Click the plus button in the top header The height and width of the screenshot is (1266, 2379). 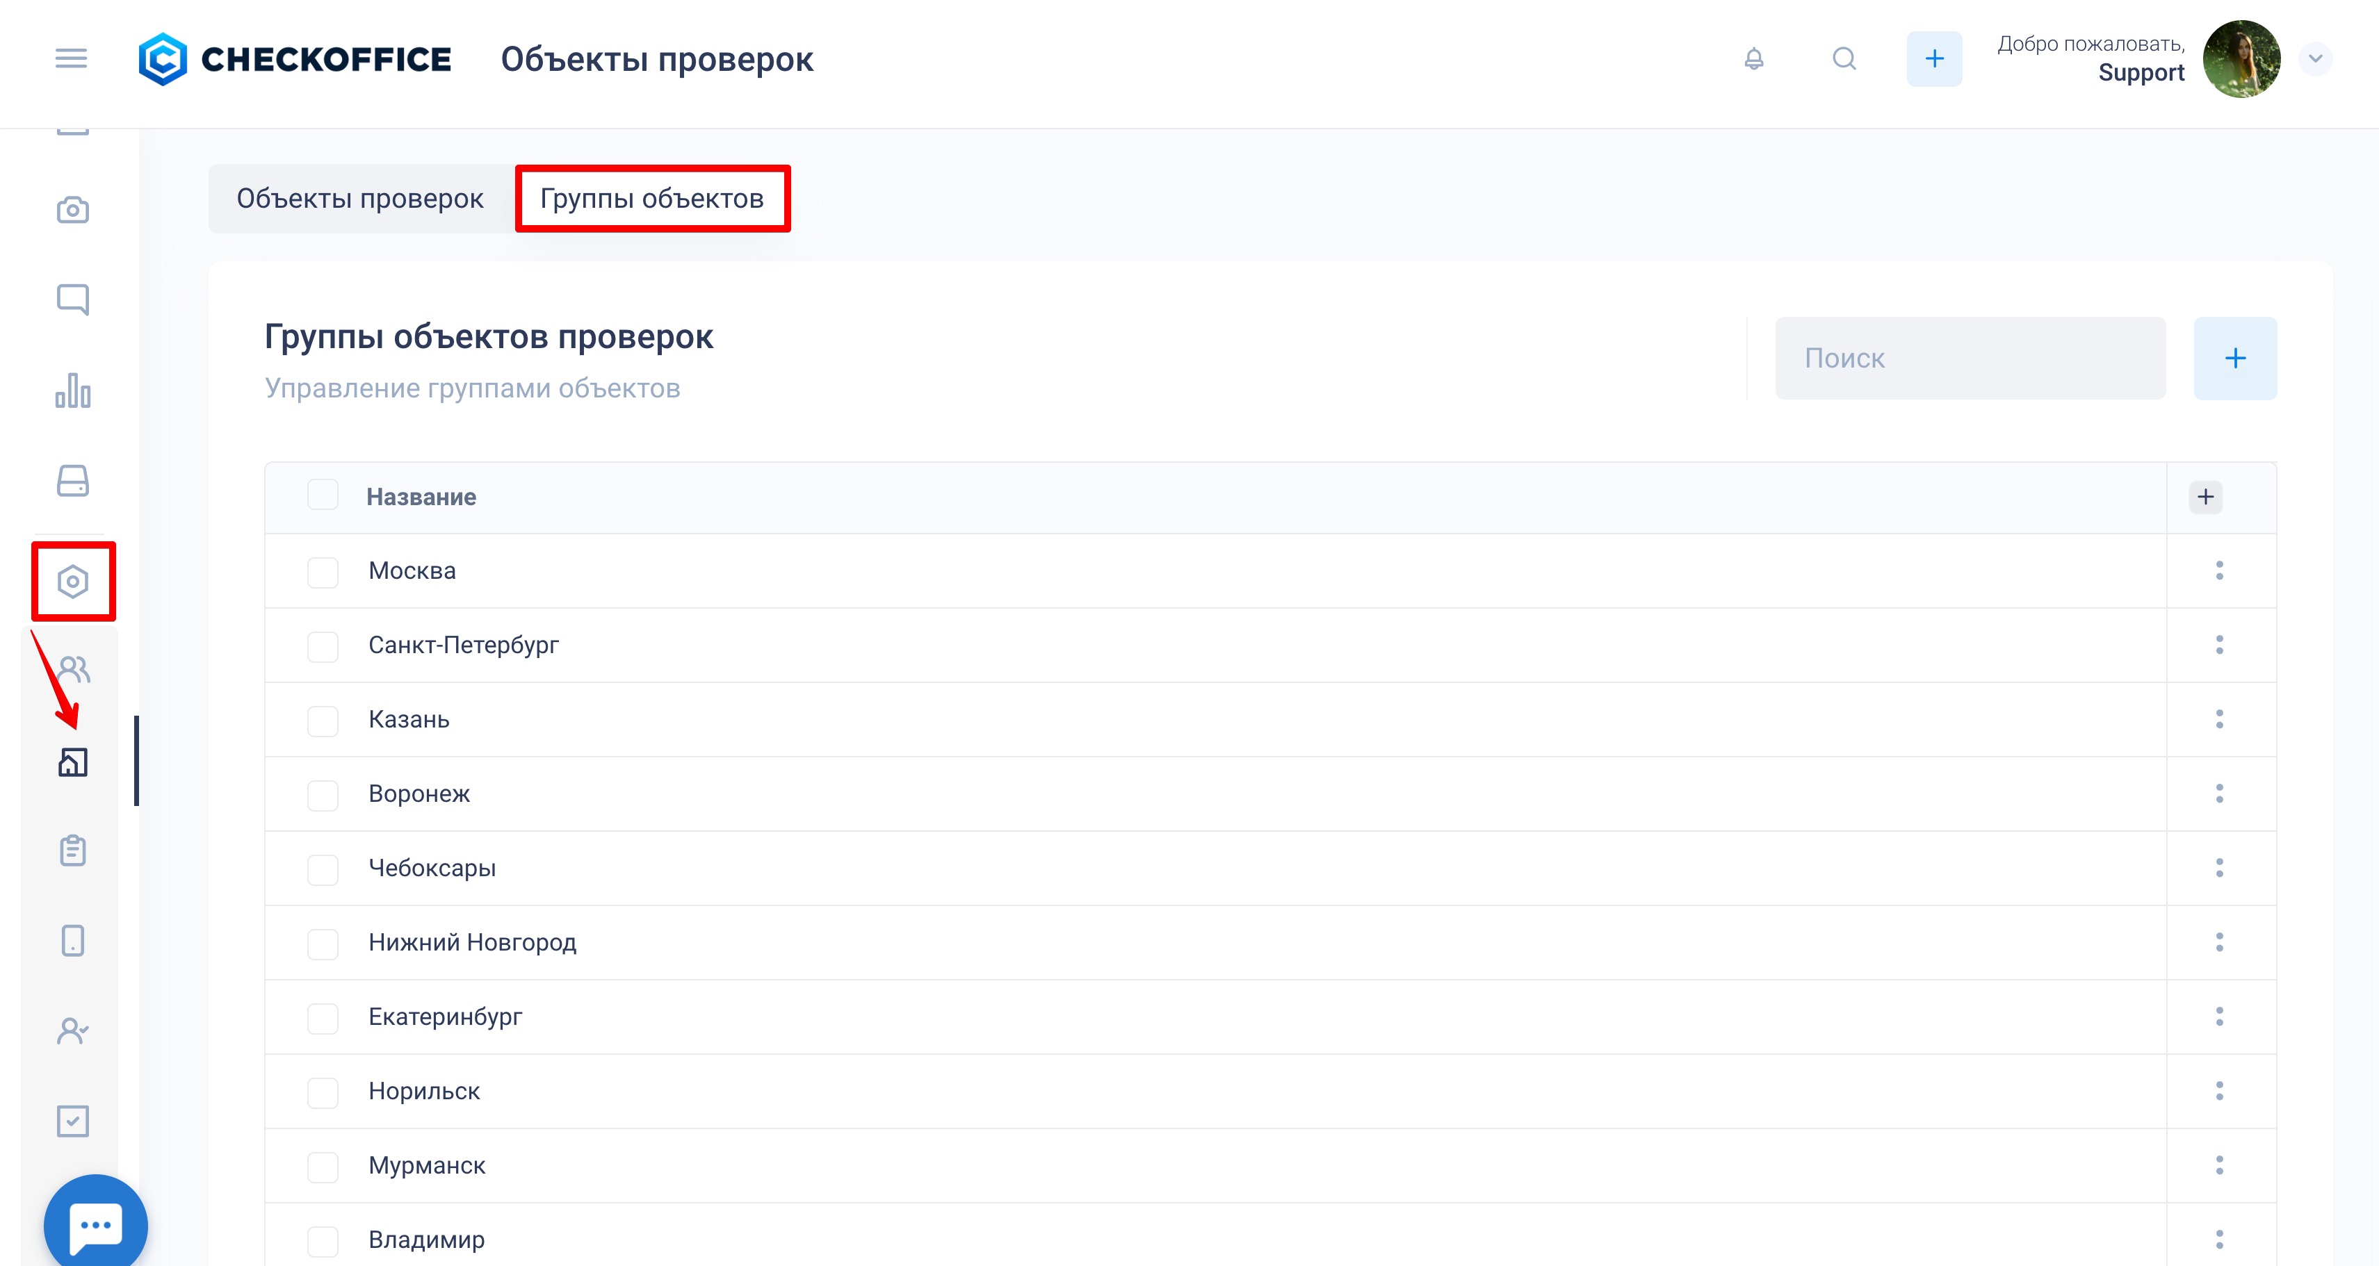1934,59
